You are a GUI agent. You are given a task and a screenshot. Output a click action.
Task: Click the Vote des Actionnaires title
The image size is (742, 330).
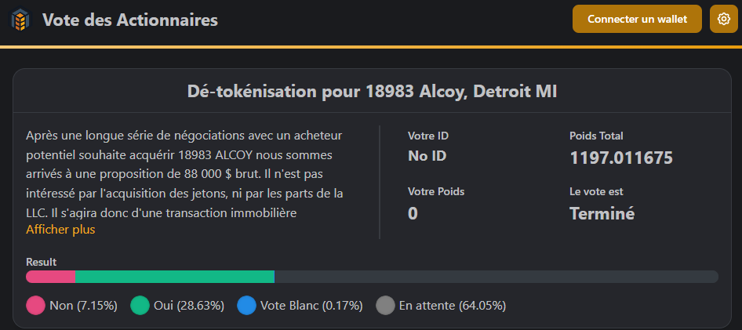coord(129,20)
